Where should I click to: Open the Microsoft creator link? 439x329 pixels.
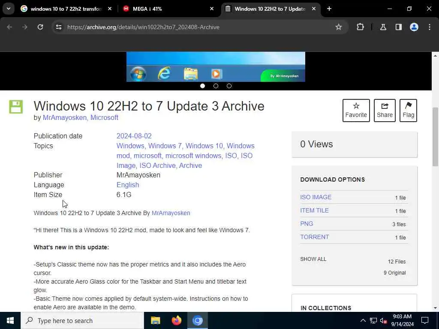104,118
